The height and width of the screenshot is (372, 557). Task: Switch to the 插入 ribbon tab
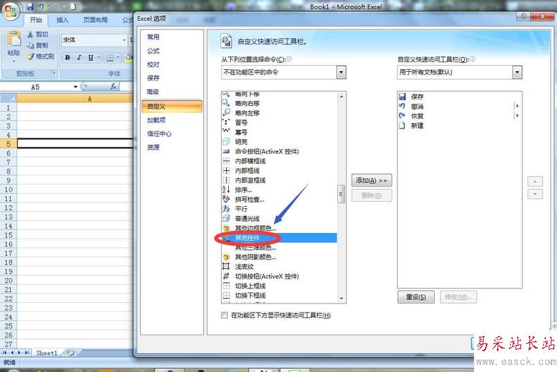point(62,20)
